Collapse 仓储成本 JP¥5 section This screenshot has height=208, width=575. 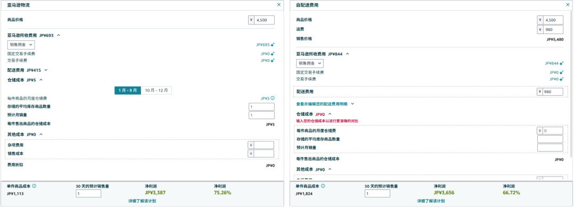point(41,79)
